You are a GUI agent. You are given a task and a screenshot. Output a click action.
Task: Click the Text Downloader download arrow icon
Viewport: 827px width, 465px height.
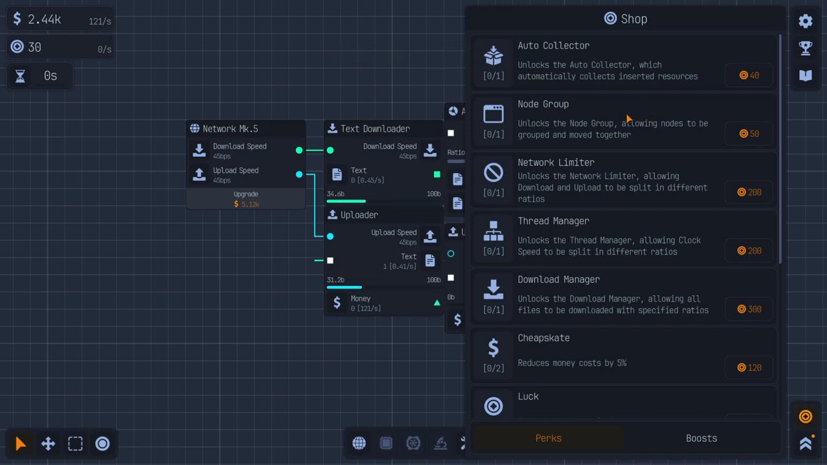tap(430, 150)
